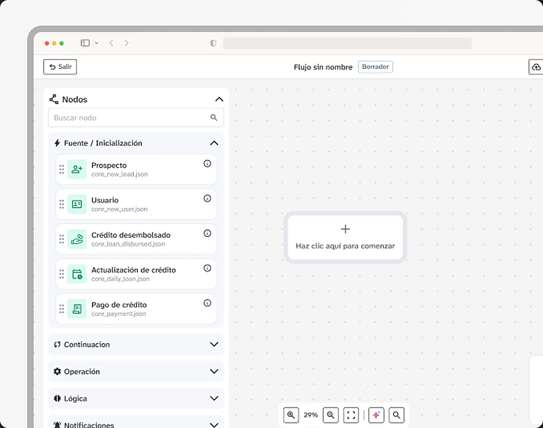Click 'Haz clic aquí para comenzar' card

click(x=345, y=237)
